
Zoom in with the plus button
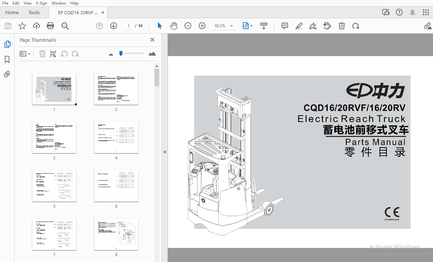(202, 26)
